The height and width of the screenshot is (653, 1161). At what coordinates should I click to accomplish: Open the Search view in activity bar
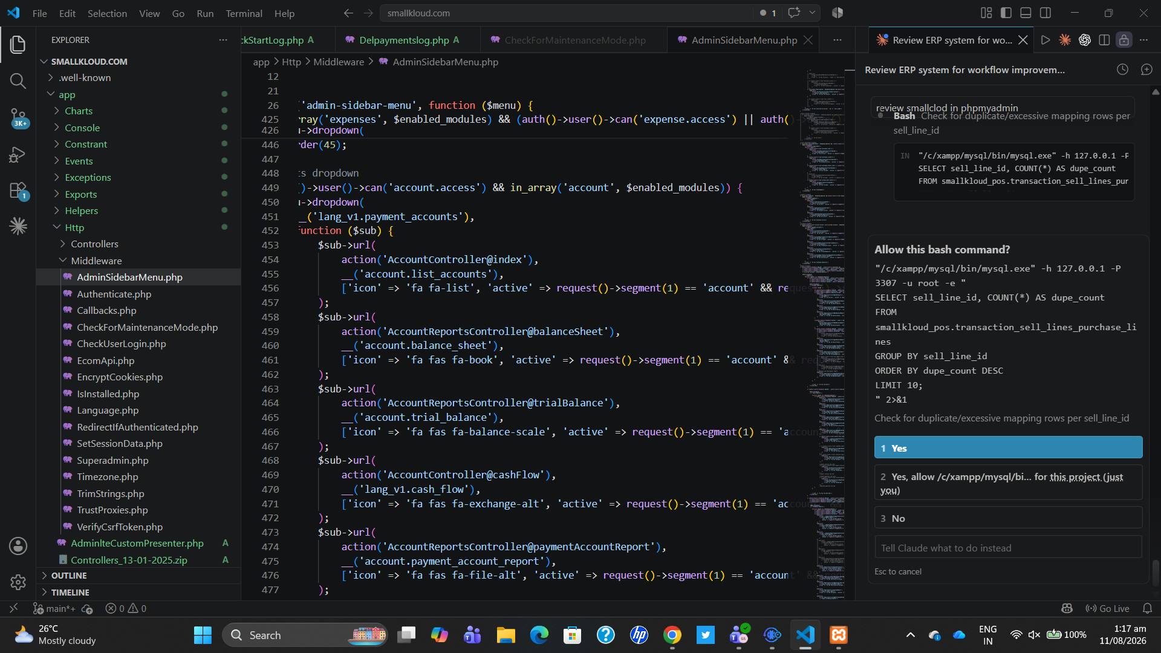[18, 80]
